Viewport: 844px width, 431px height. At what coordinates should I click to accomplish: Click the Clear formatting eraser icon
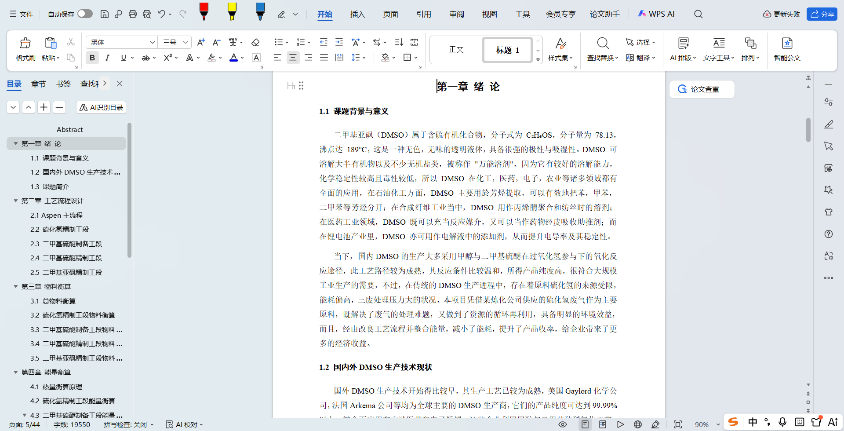click(x=255, y=42)
